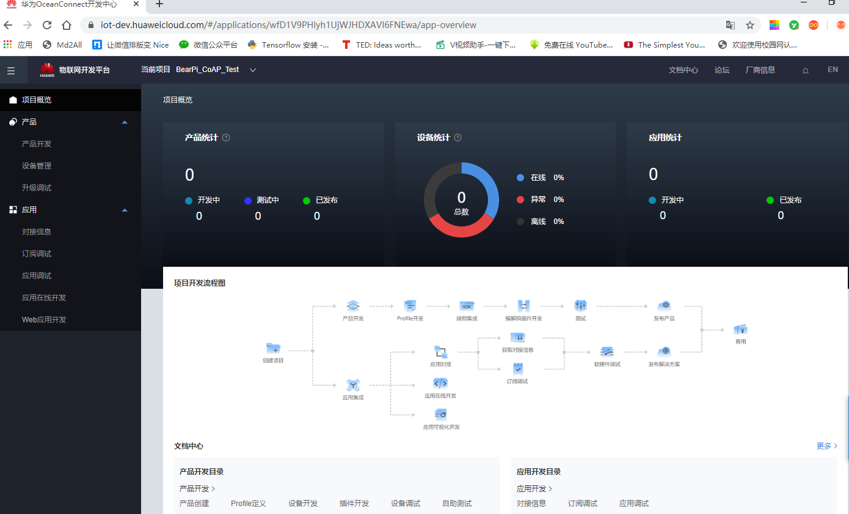849x514 pixels.
Task: Click the 在线 blue legend dot
Action: click(520, 178)
